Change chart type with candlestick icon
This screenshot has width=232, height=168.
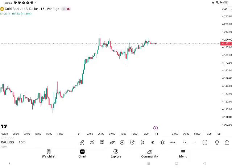pos(142,142)
